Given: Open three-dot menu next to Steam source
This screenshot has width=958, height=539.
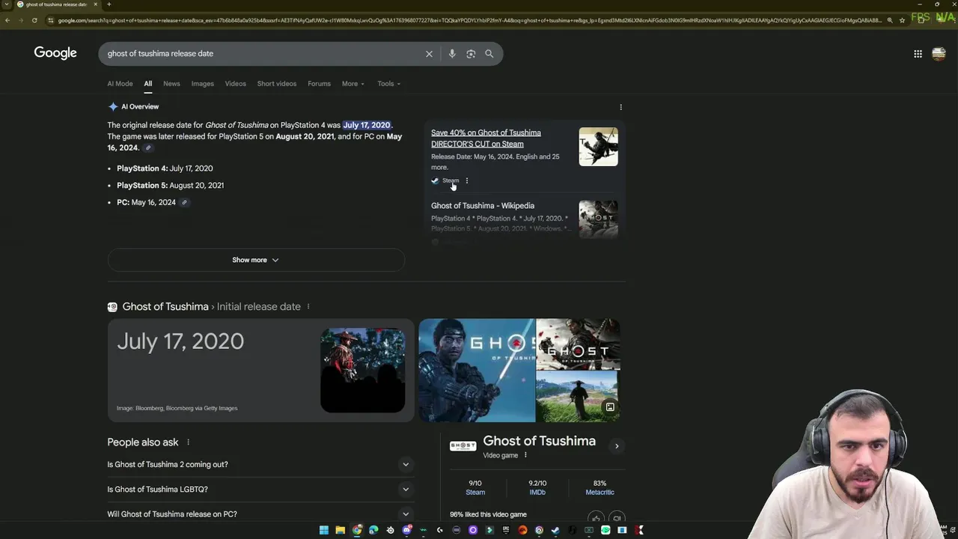Looking at the screenshot, I should [x=466, y=180].
